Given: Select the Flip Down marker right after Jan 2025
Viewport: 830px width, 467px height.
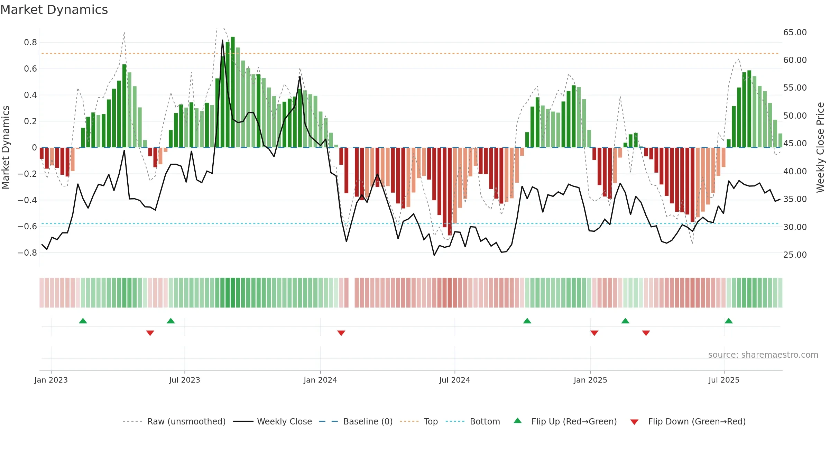Looking at the screenshot, I should pos(594,333).
